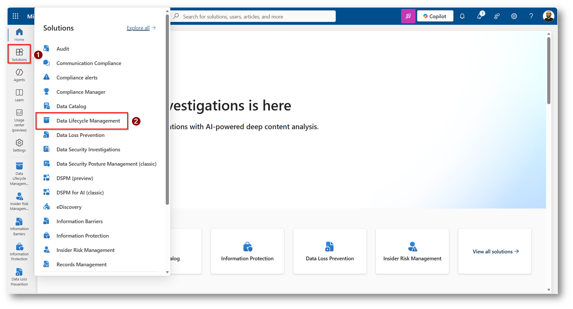Click the main page scrollbar thumb
The height and width of the screenshot is (309, 573).
pos(549,70)
